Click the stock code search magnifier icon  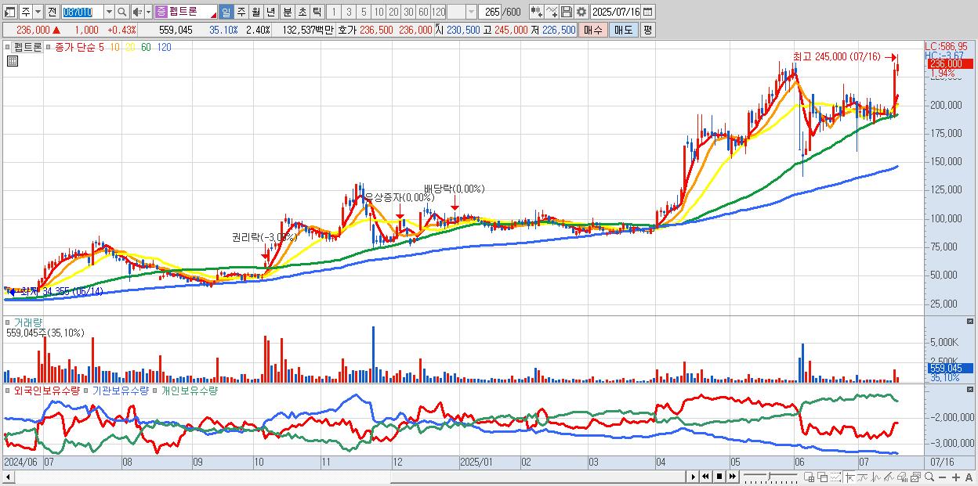coord(121,12)
